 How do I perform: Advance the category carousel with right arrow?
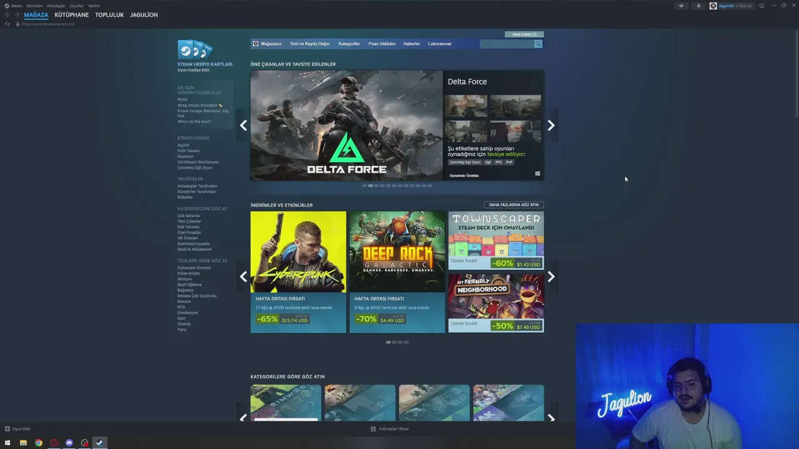pyautogui.click(x=551, y=418)
